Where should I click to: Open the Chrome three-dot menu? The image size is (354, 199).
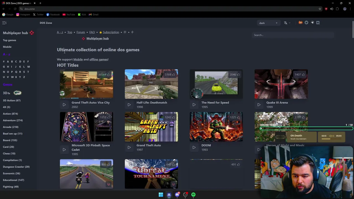pyautogui.click(x=350, y=9)
